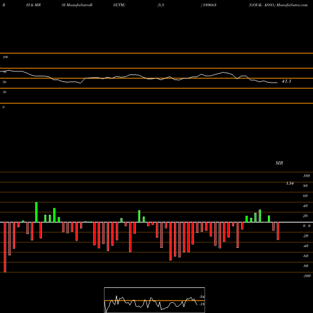Click the 40 axis label on MR chart
The image size is (313, 313).
(x=305, y=206)
